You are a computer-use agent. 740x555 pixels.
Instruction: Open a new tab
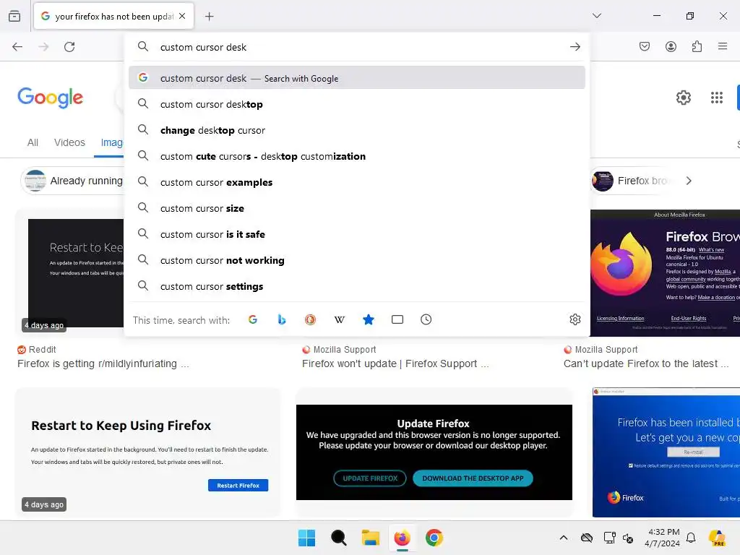coord(209,17)
